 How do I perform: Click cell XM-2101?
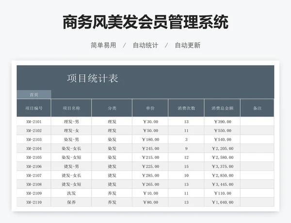34,122
